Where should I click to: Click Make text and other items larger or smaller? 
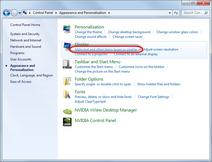point(106,49)
